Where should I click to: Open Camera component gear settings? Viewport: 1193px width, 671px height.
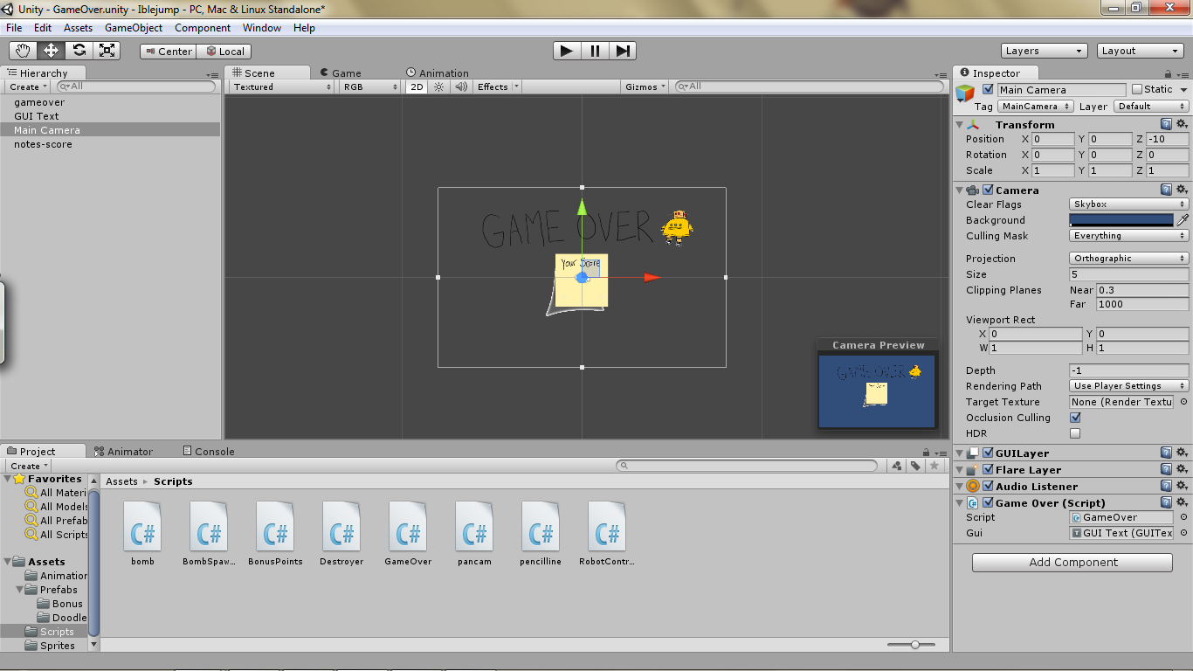[1182, 190]
